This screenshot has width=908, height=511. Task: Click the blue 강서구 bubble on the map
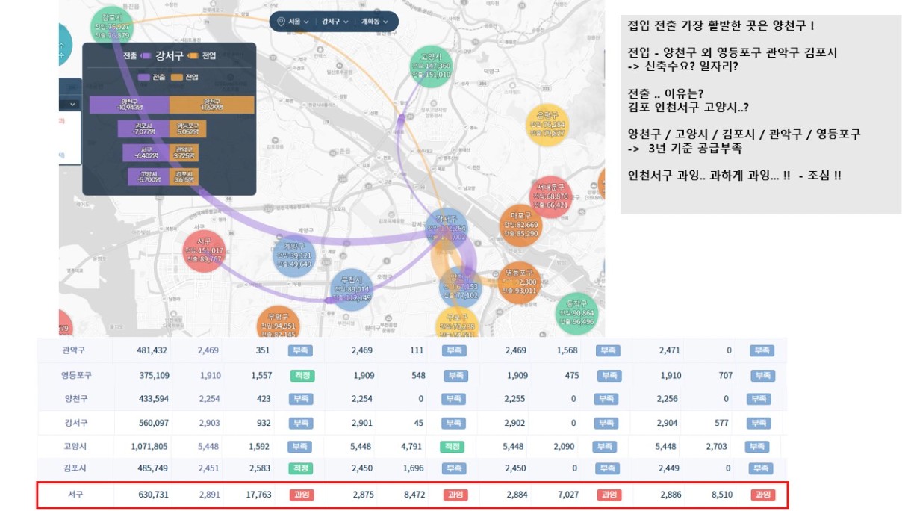click(x=446, y=229)
